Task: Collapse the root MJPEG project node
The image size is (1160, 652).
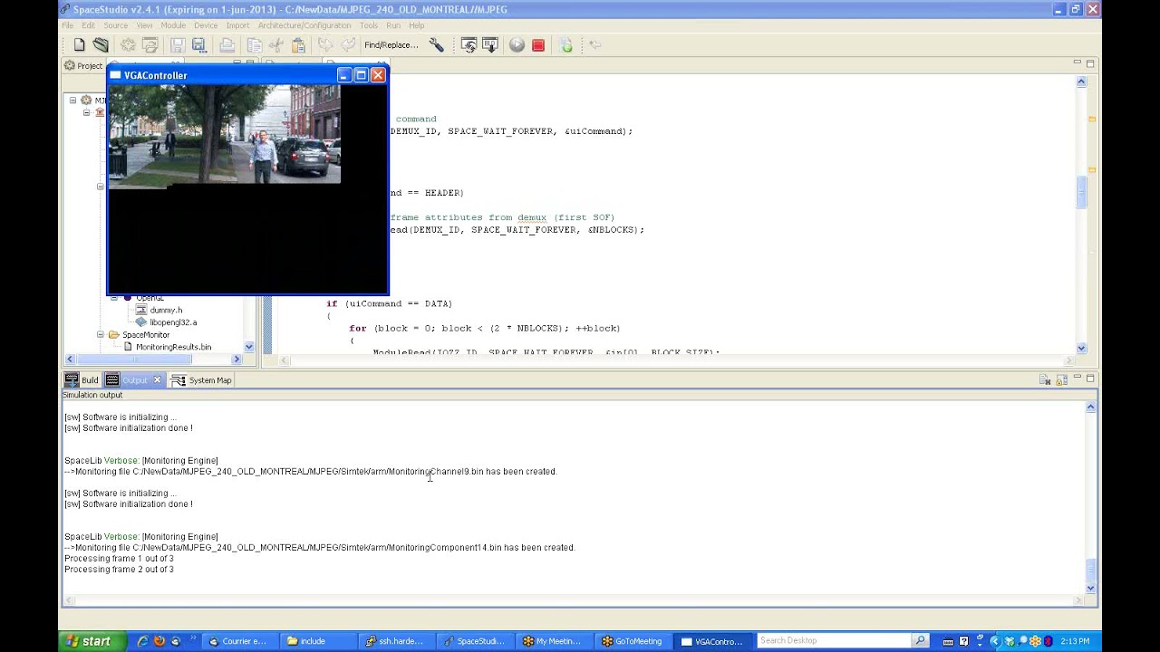Action: [72, 101]
